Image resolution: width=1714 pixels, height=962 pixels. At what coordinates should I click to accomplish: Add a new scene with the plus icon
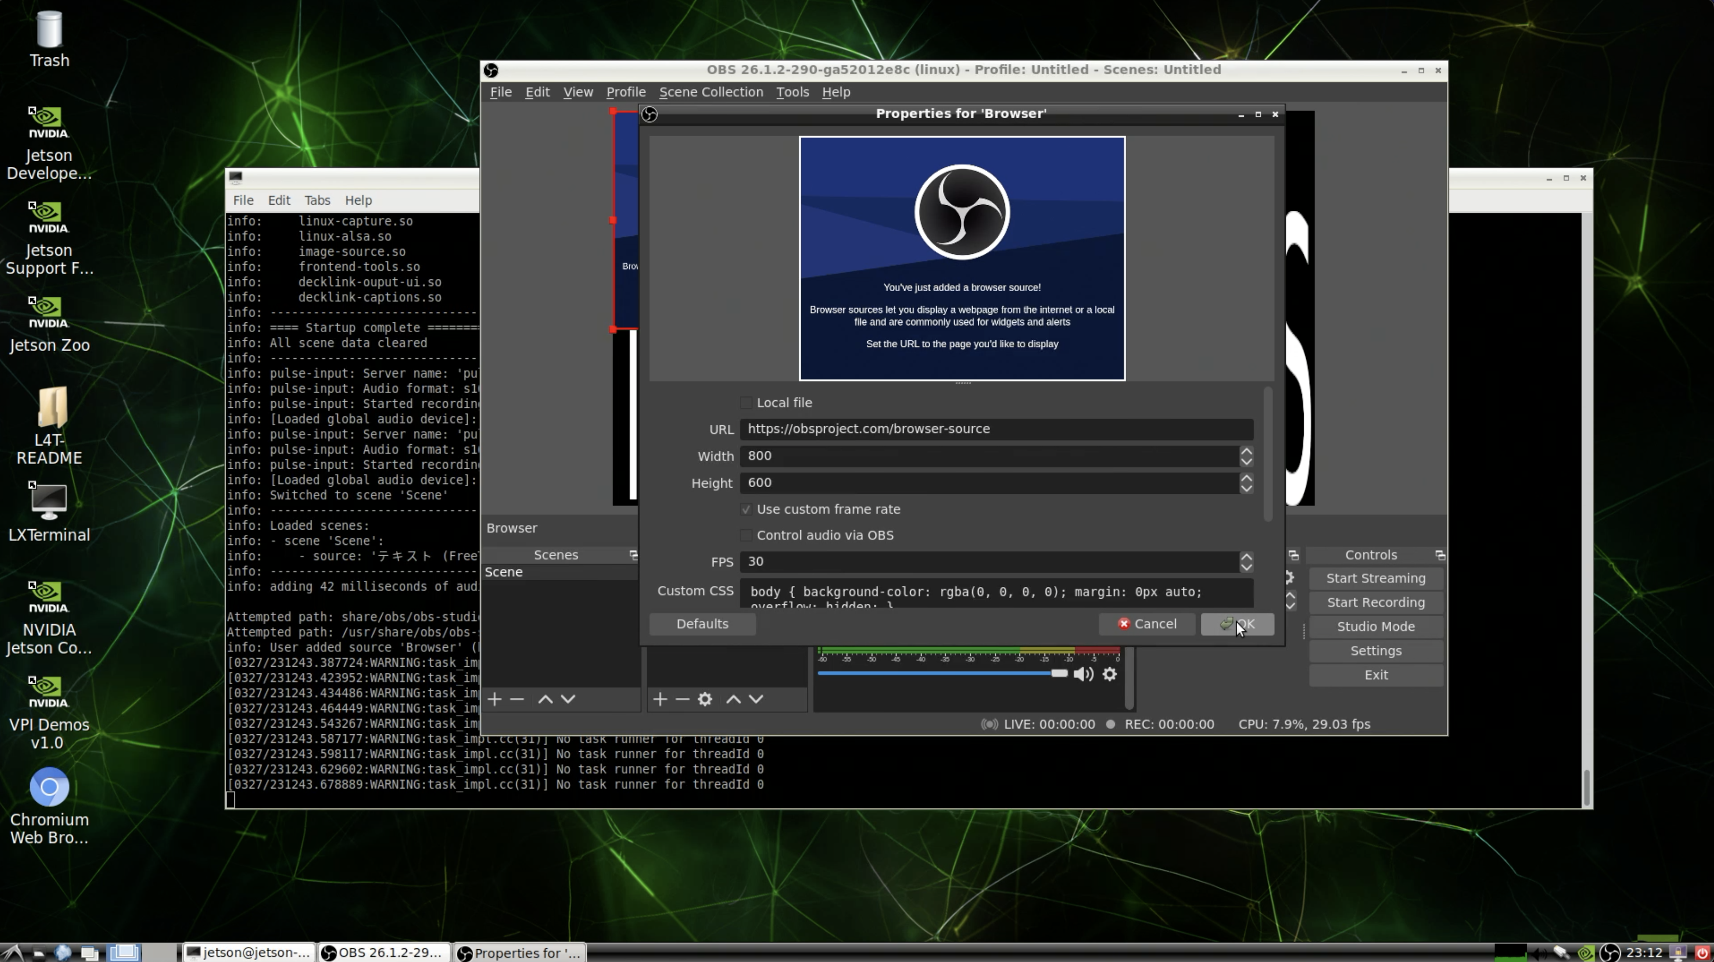(494, 699)
